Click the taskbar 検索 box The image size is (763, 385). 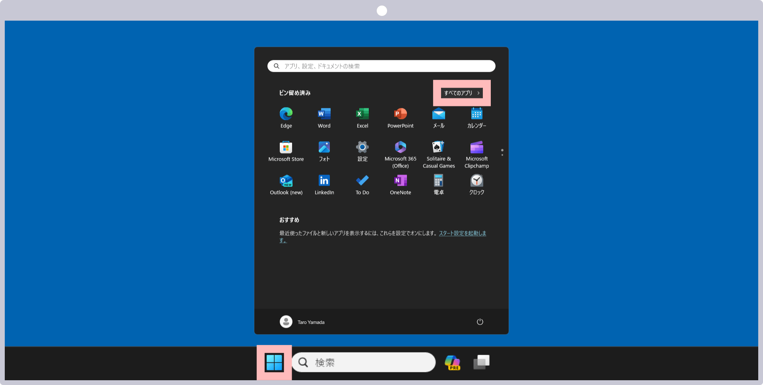pos(364,362)
